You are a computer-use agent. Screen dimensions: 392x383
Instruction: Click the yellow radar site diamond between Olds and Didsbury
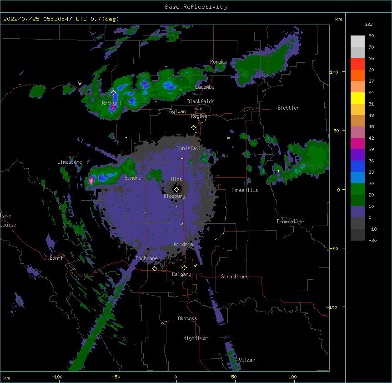176,189
